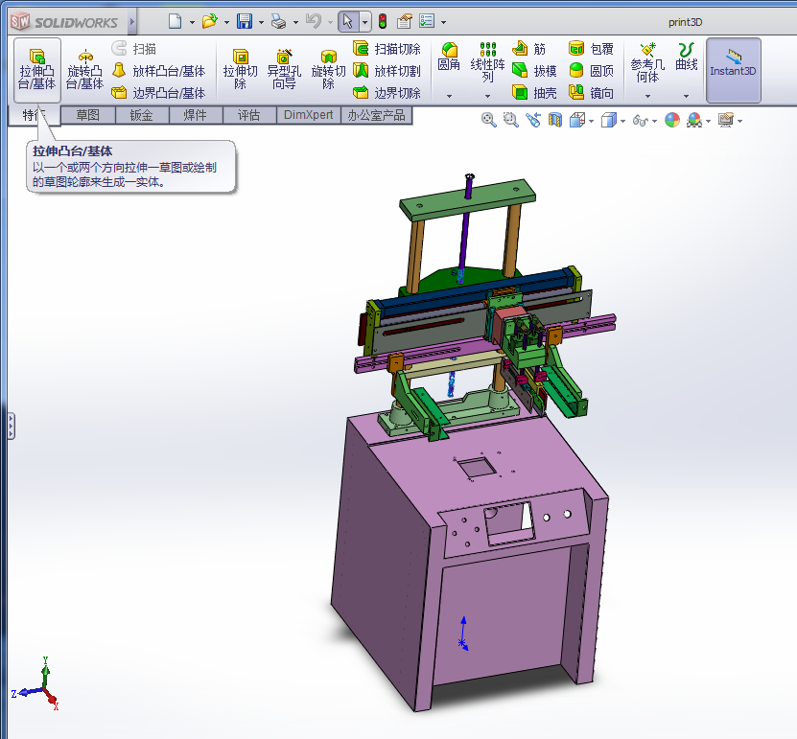Save the document with disk icon
797x739 pixels.
coord(245,21)
